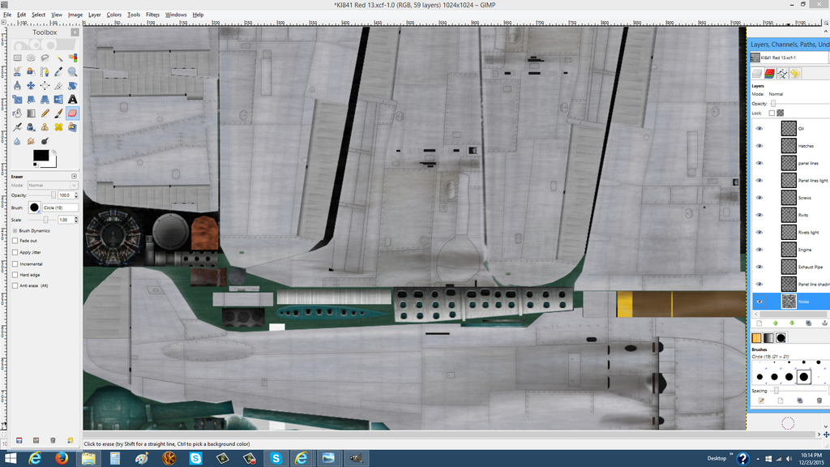Select the Heal tool
The image size is (830, 467).
pos(58,127)
